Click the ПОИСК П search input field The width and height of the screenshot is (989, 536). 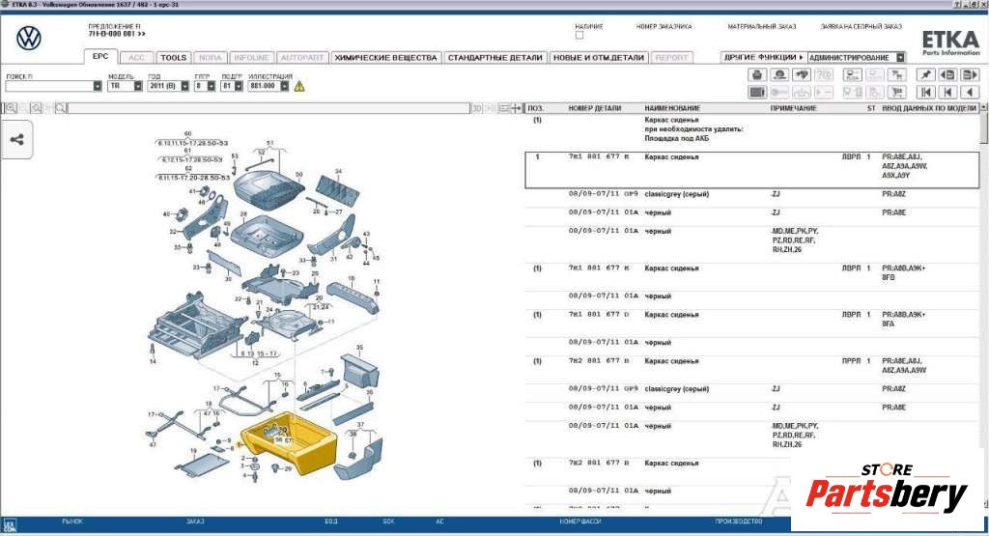[48, 86]
